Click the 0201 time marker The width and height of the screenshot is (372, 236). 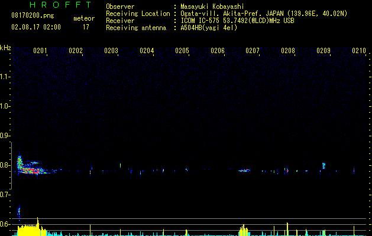click(x=40, y=51)
